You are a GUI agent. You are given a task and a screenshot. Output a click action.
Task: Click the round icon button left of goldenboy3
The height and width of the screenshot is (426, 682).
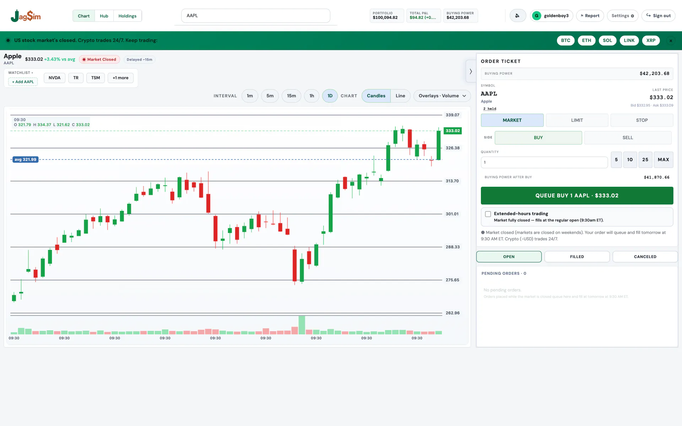(x=518, y=16)
